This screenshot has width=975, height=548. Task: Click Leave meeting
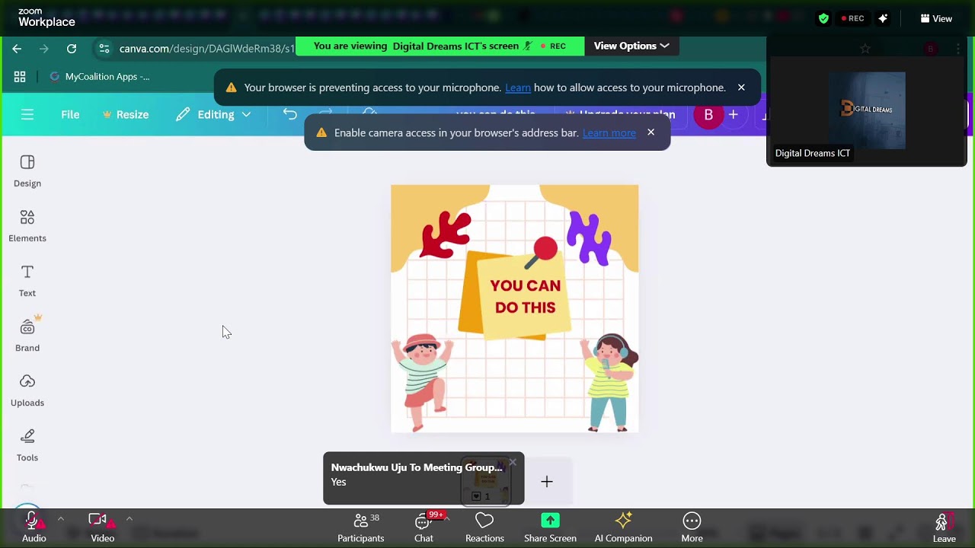coord(944,527)
